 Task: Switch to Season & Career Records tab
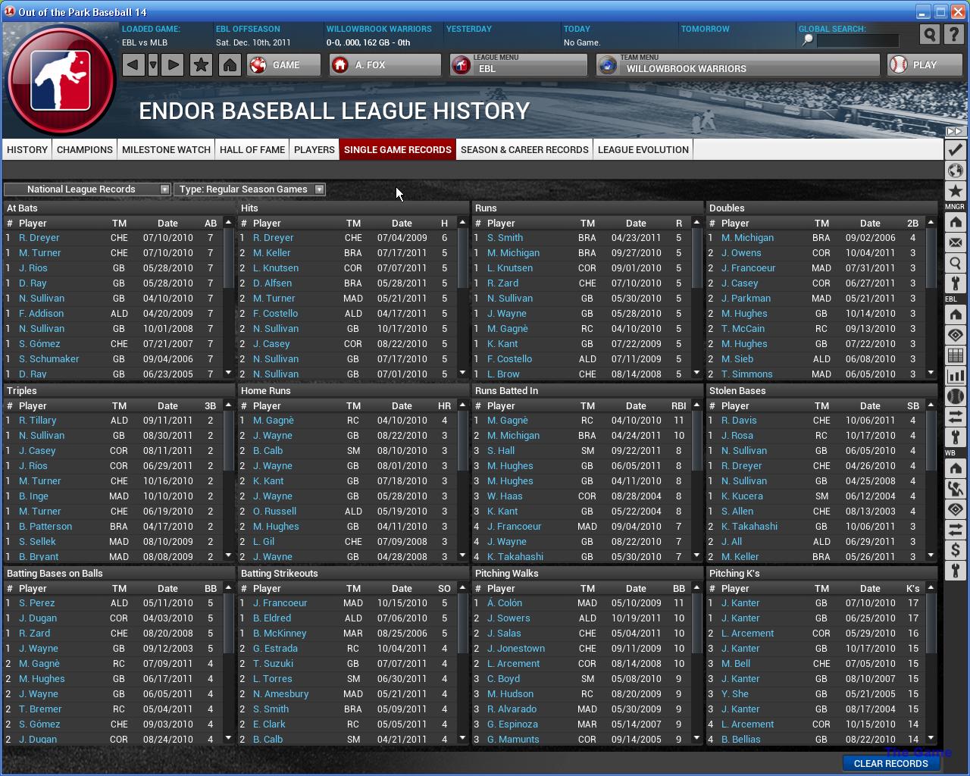pos(524,150)
